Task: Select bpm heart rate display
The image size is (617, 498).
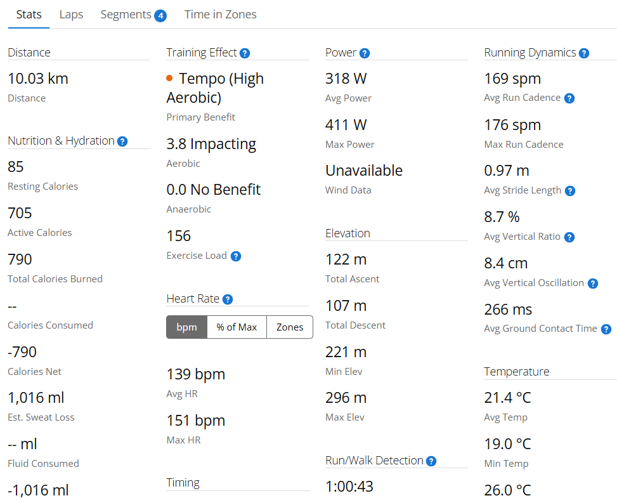Action: pyautogui.click(x=186, y=327)
